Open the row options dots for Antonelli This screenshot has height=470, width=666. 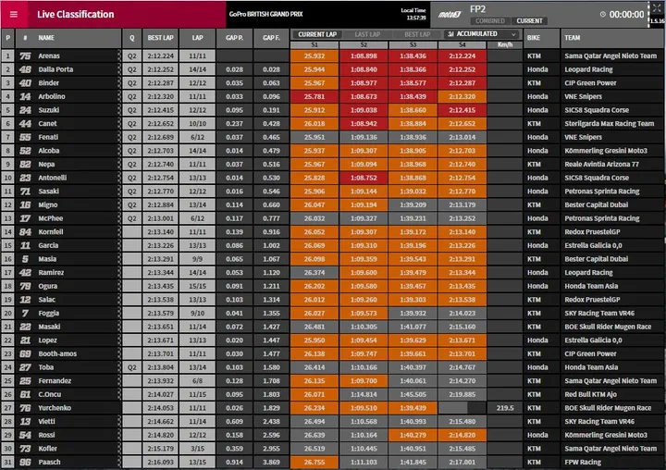(x=119, y=178)
